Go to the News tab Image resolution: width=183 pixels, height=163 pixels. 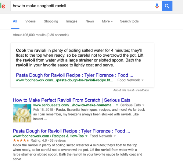[x=90, y=21]
